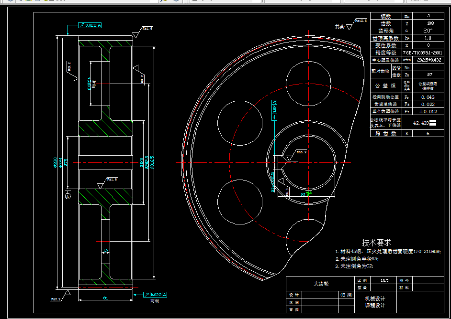This screenshot has width=451, height=319.
Task: Click the "绘图" title block cell
Action: 294,302
